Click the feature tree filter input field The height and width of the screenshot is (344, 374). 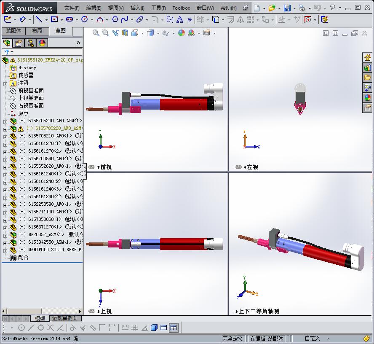tap(42, 52)
